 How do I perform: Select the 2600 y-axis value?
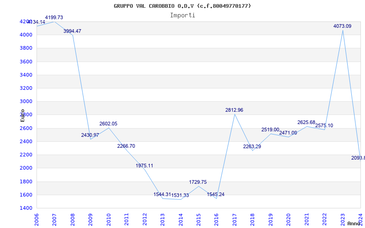26,128
